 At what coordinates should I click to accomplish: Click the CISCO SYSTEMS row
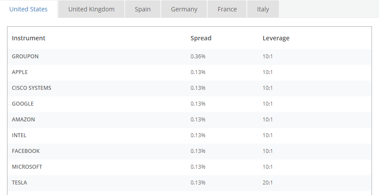pos(190,88)
